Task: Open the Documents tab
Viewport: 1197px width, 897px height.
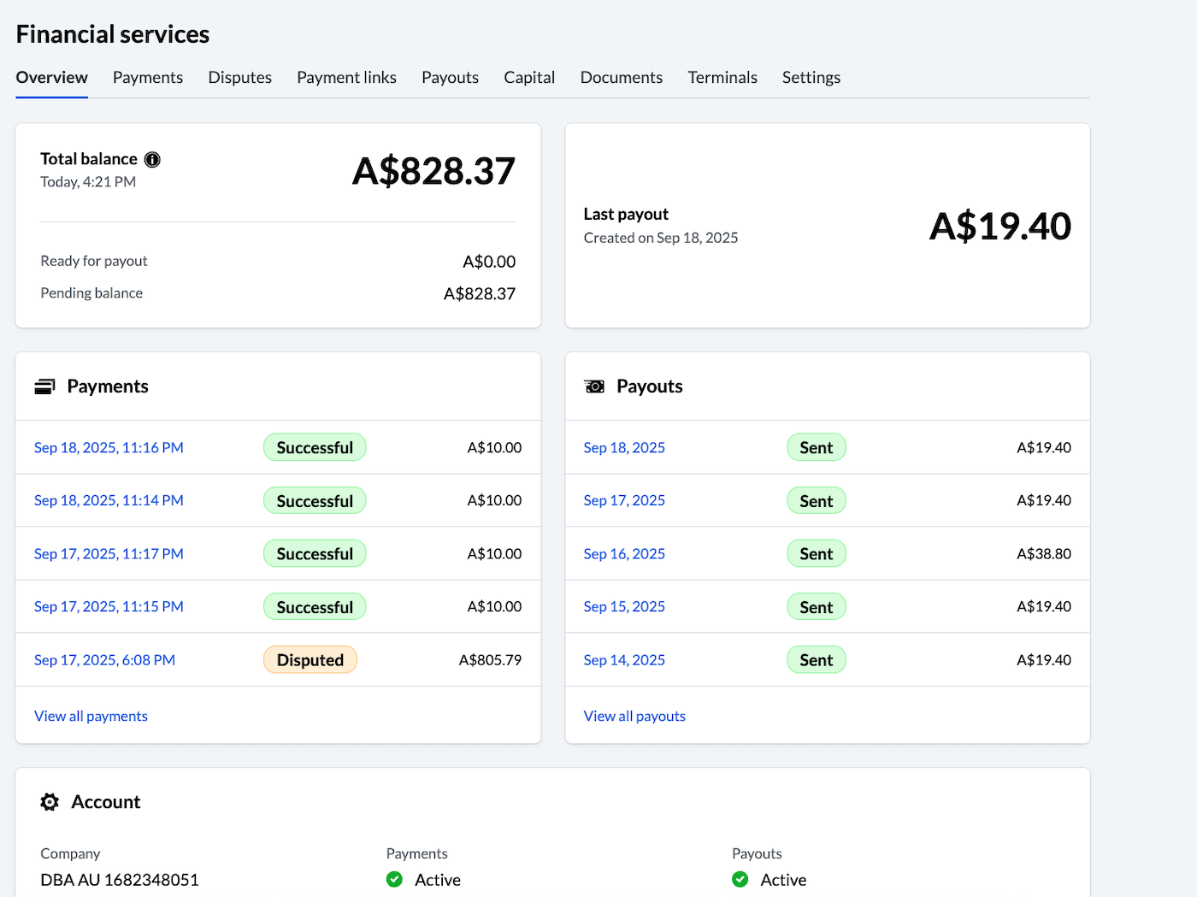Action: (x=621, y=77)
